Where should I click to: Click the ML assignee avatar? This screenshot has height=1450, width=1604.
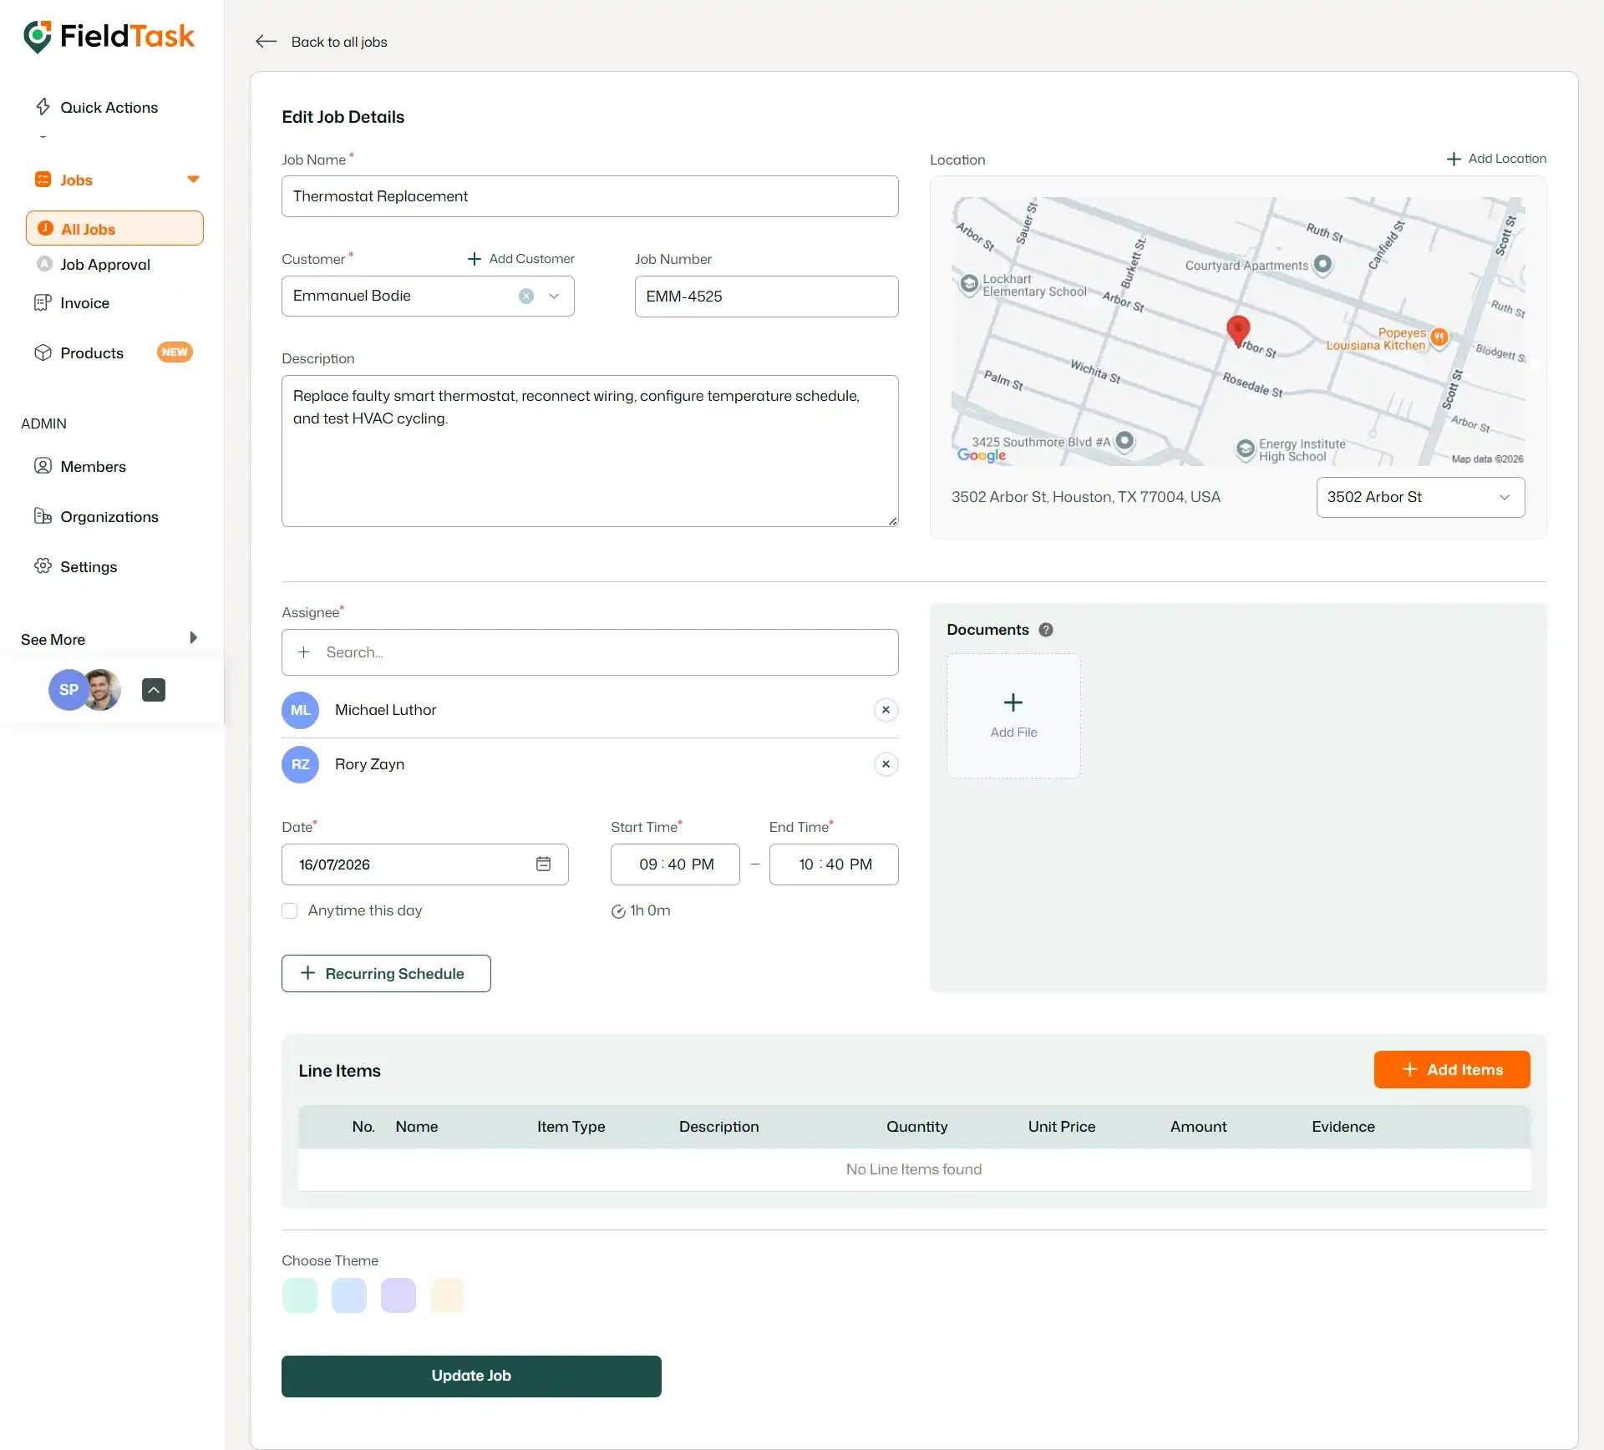click(x=301, y=710)
